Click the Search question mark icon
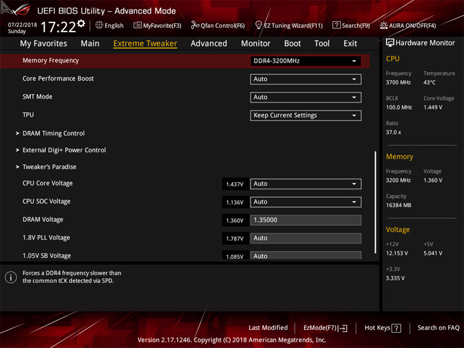Image resolution: width=464 pixels, height=348 pixels. click(x=336, y=25)
